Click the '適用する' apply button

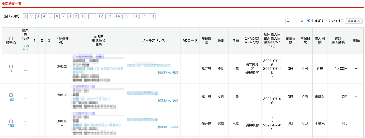tap(353, 21)
